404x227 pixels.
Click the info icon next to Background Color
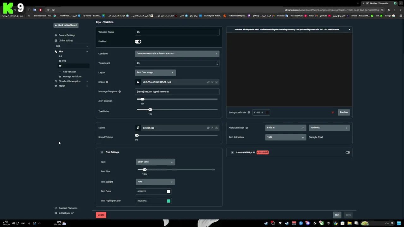click(249, 112)
